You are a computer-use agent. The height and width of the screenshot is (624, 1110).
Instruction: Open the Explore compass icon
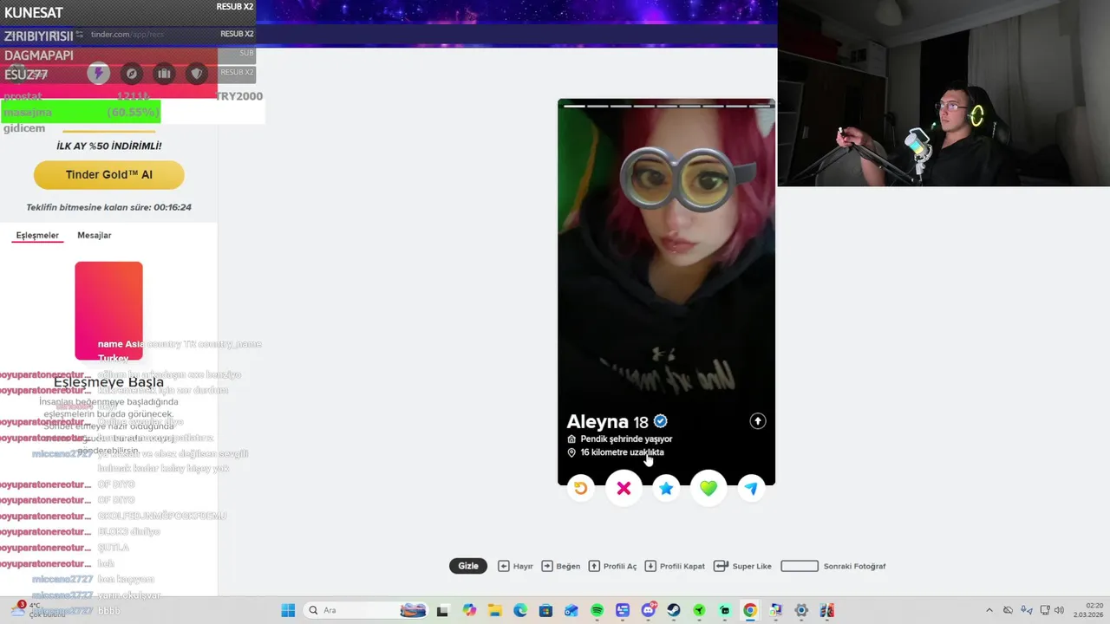coord(131,74)
